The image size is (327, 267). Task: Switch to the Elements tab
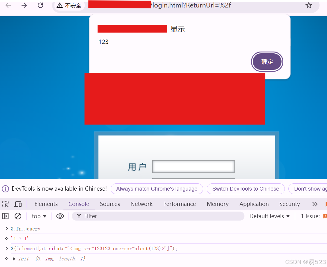tap(46, 204)
